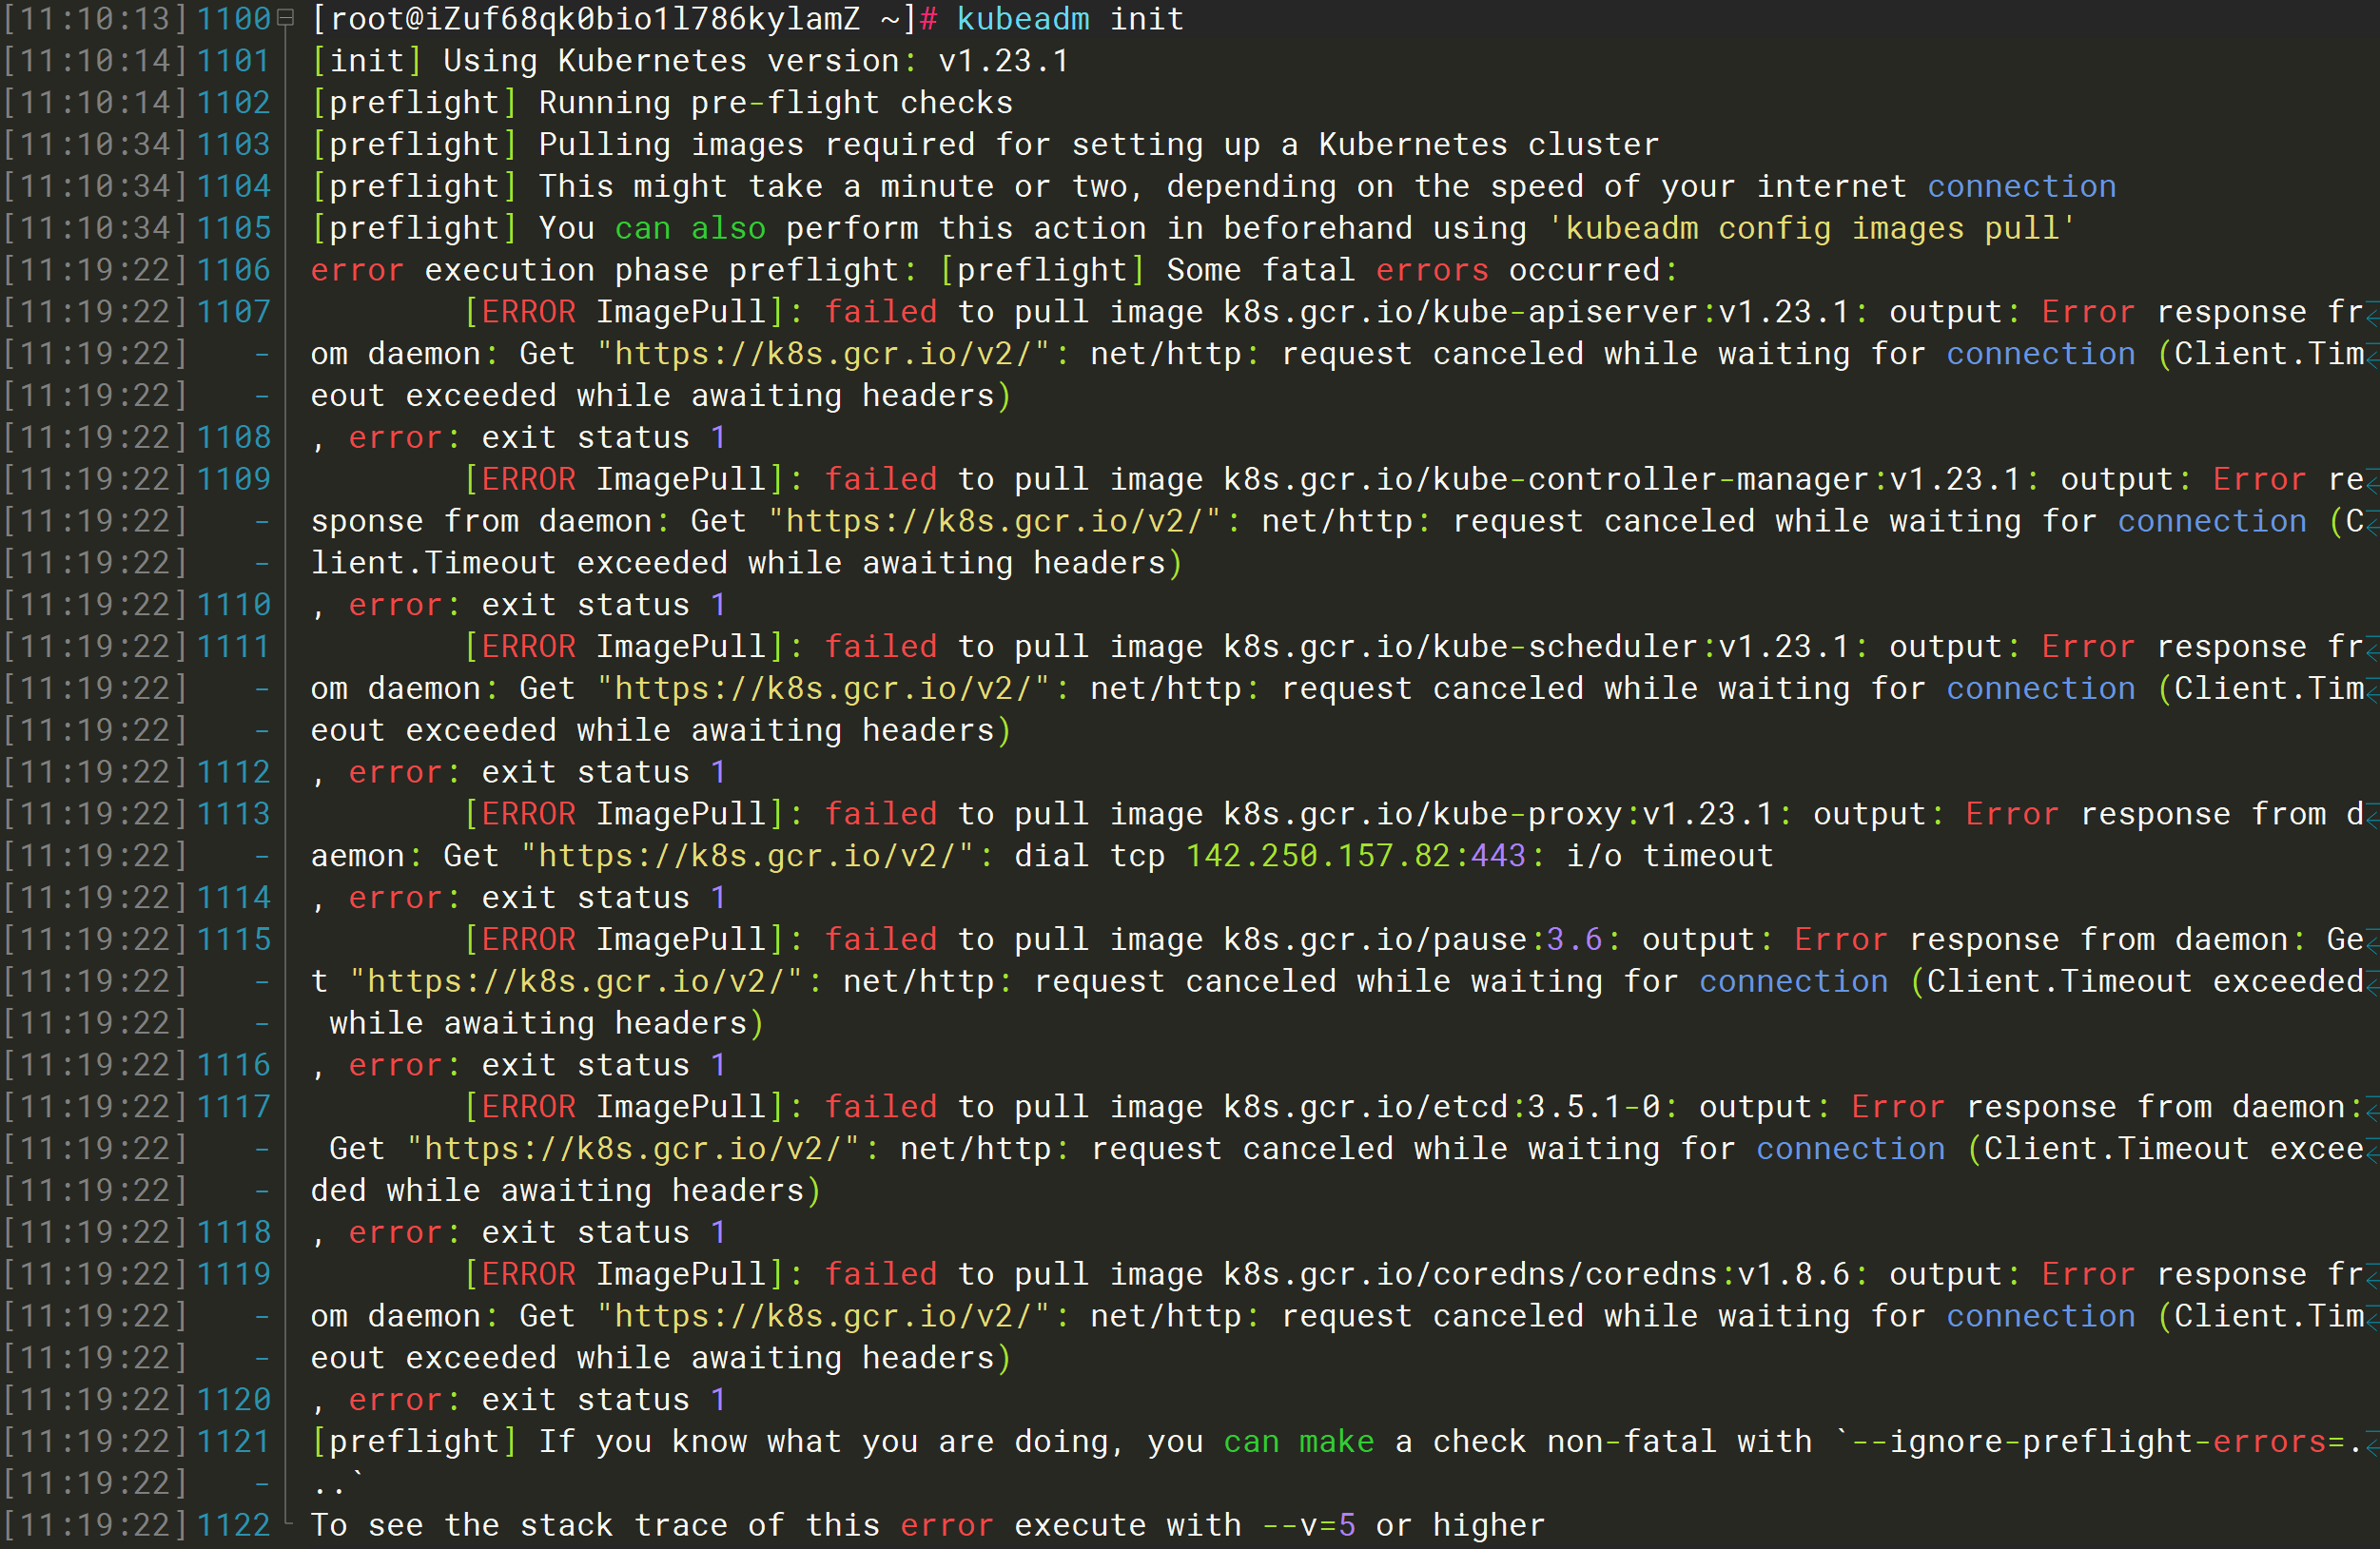The width and height of the screenshot is (2380, 1549).
Task: Click 'kubeadm config images pull' quoted text
Action: point(1812,229)
